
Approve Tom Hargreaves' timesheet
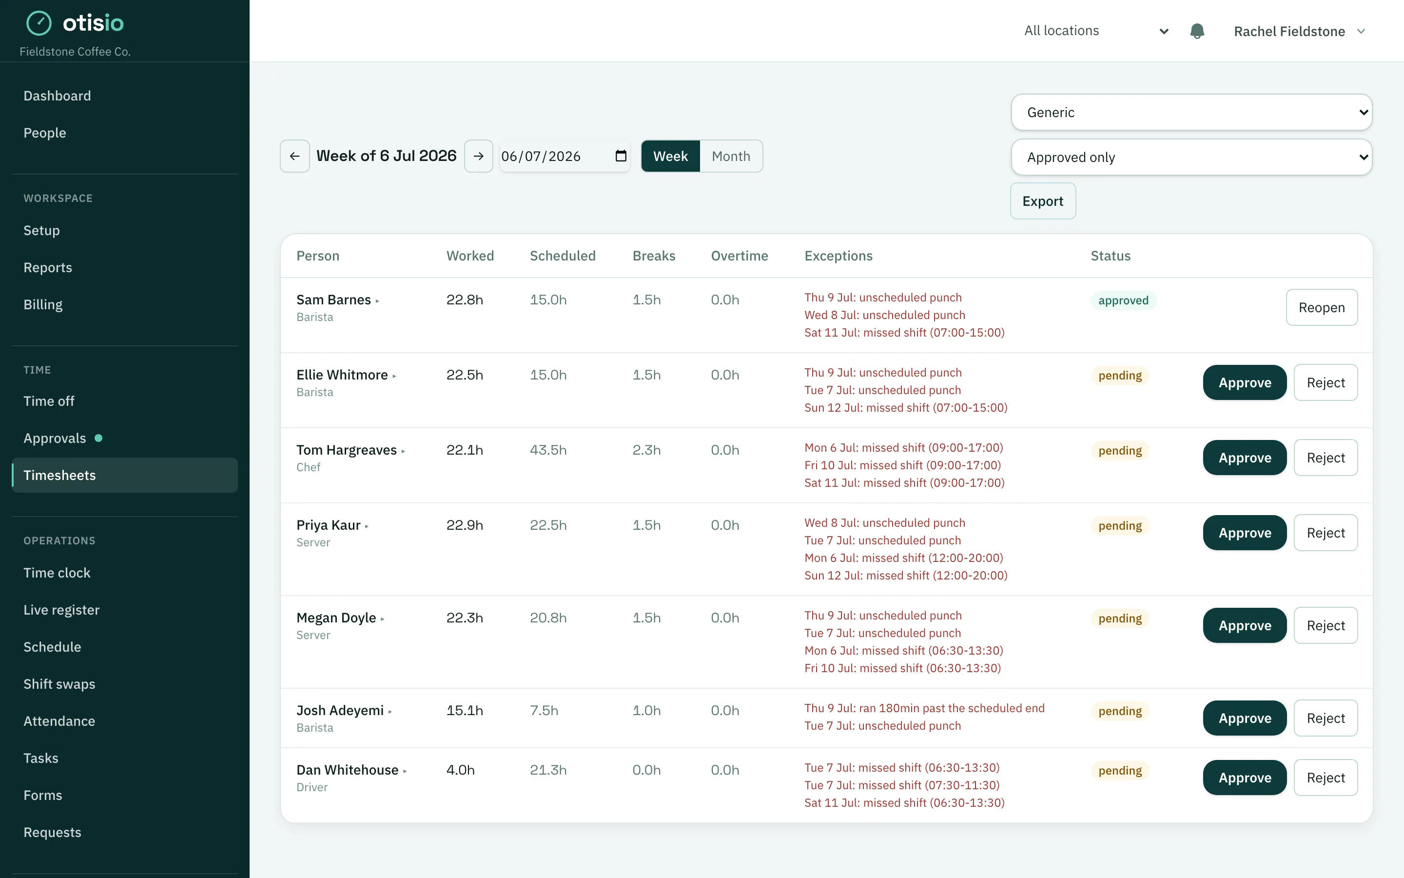tap(1245, 458)
